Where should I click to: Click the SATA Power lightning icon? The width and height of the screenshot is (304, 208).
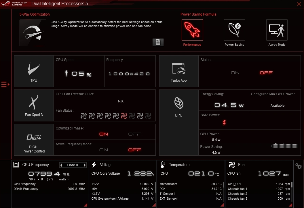point(224,123)
